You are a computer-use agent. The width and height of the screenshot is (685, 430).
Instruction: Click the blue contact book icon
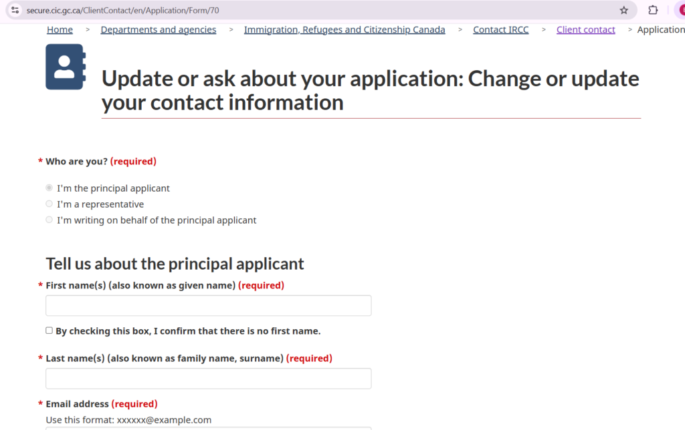pos(65,67)
